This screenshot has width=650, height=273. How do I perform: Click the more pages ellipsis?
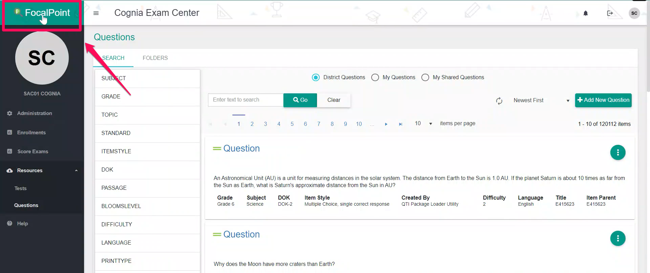(372, 124)
